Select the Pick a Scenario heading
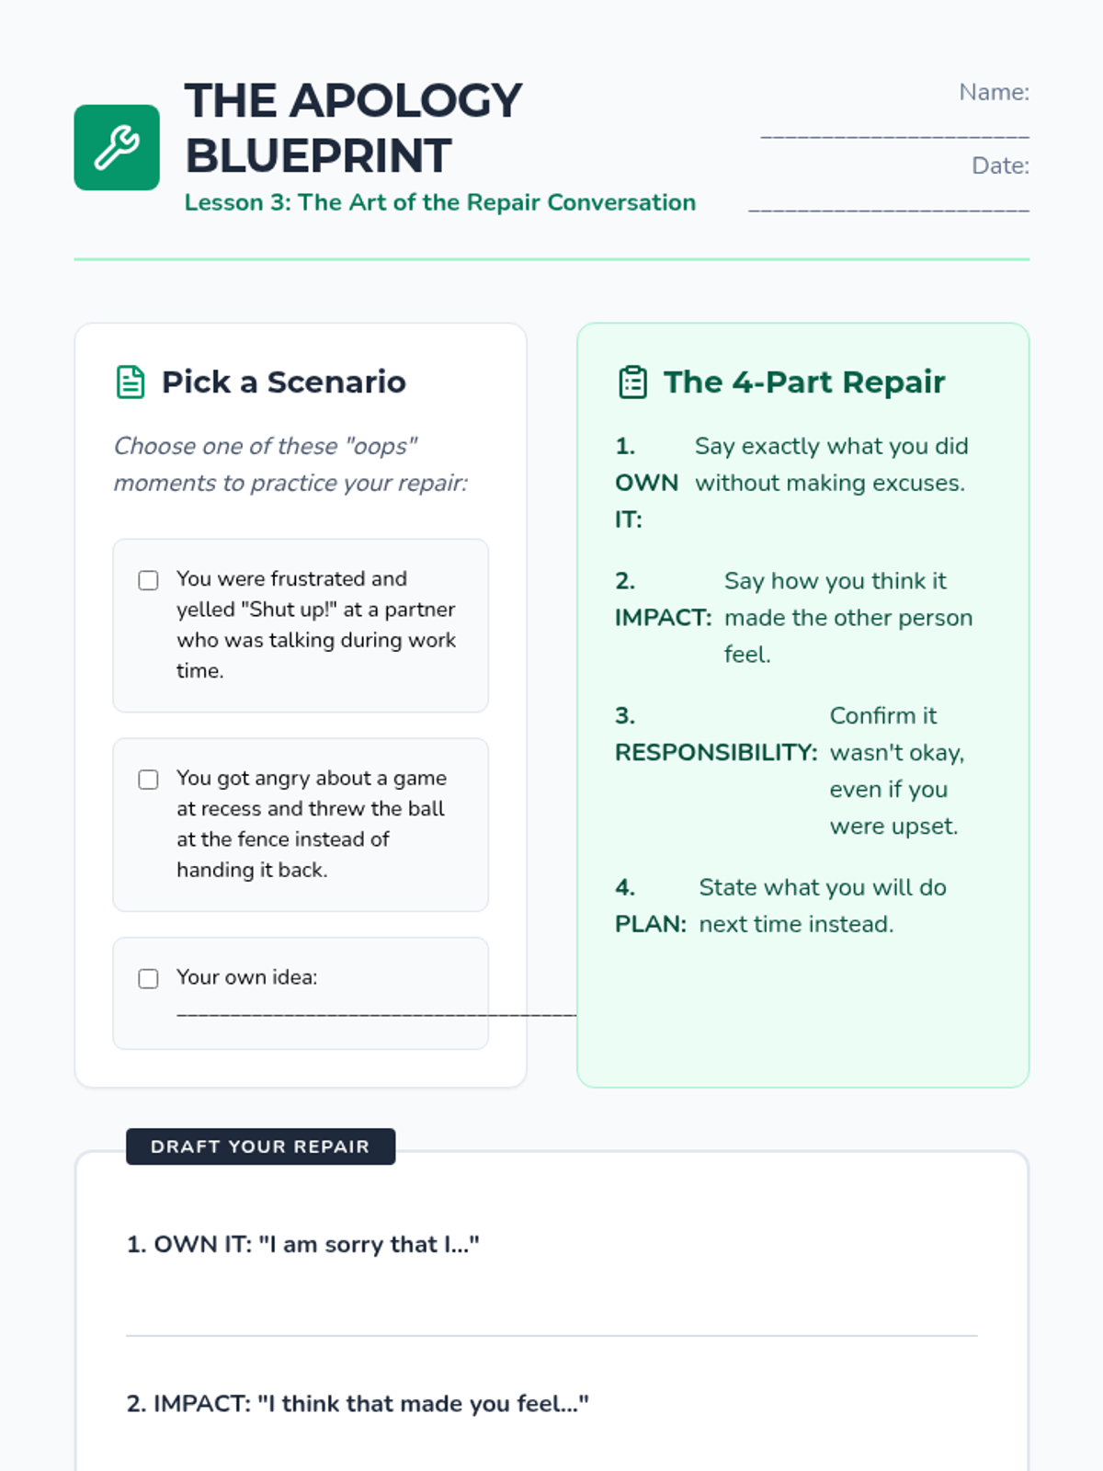Screen dimensions: 1103x1471 pyautogui.click(x=283, y=382)
